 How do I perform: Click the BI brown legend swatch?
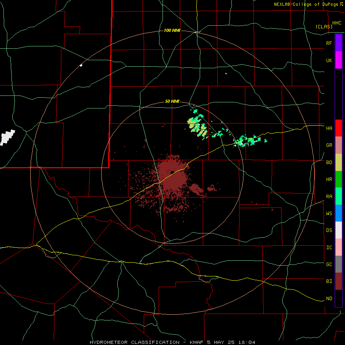(338, 281)
